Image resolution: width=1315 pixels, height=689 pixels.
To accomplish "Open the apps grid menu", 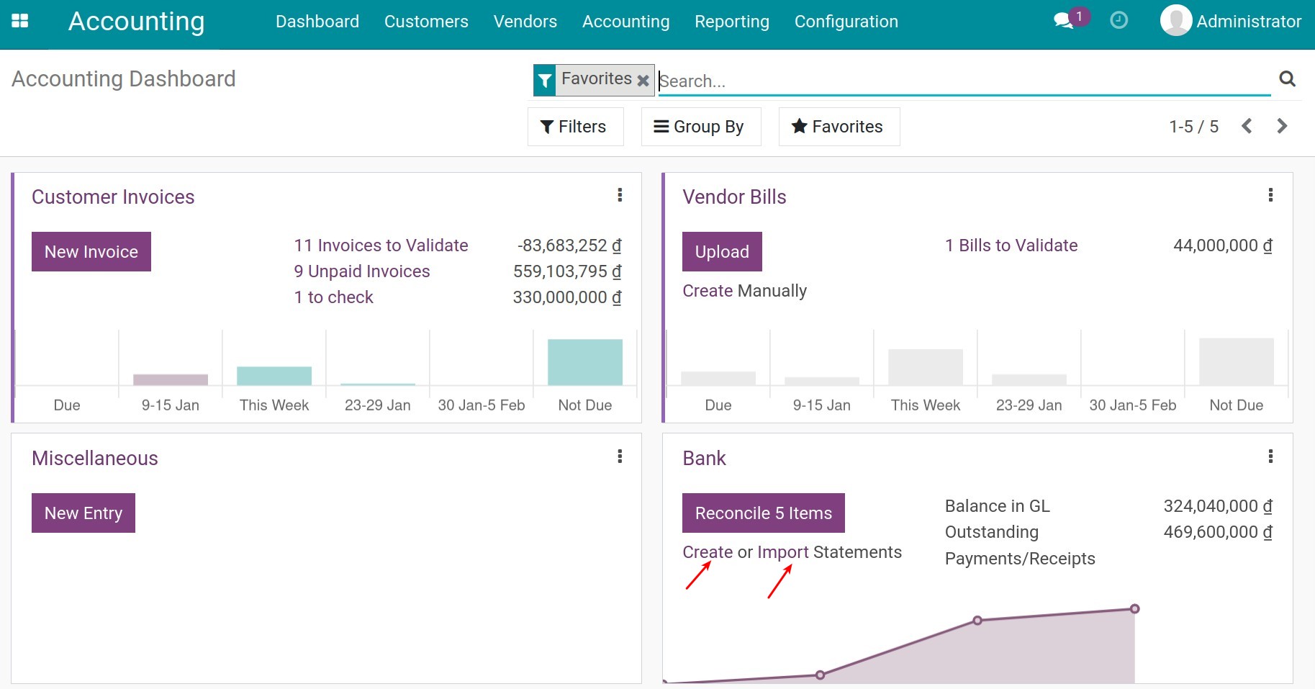I will [x=21, y=21].
